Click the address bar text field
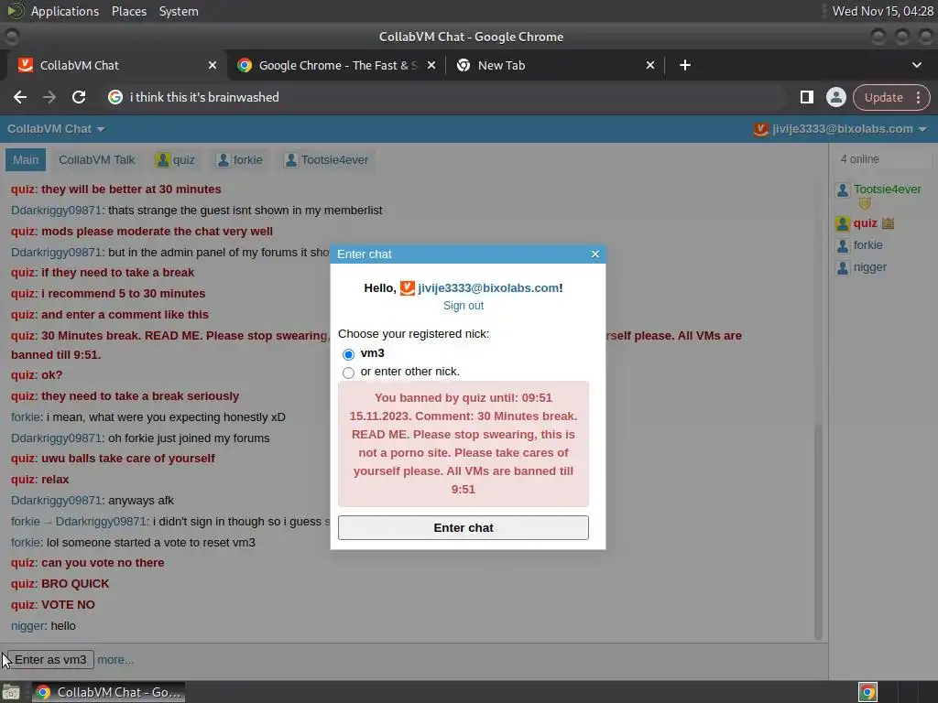The height and width of the screenshot is (703, 938). click(442, 97)
